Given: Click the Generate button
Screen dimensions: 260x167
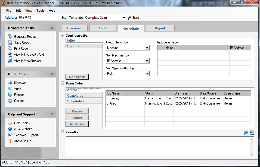Looking at the screenshot, I should pyautogui.click(x=77, y=77).
